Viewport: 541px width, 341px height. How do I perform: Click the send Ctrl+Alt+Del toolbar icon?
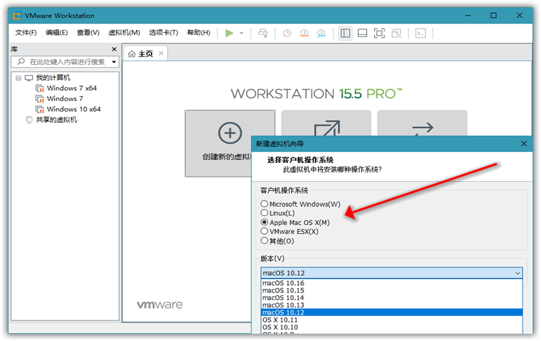click(263, 33)
